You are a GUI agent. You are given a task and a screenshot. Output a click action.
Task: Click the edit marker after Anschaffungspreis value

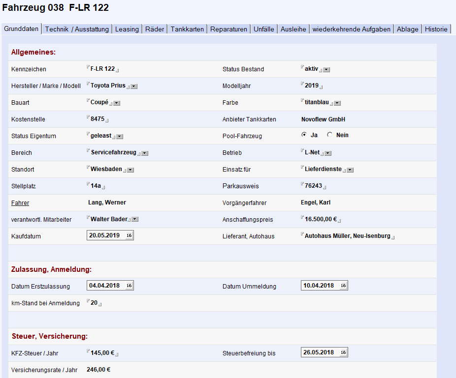(x=339, y=220)
